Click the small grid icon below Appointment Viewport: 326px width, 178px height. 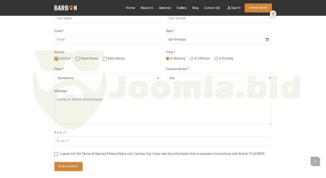click(273, 14)
